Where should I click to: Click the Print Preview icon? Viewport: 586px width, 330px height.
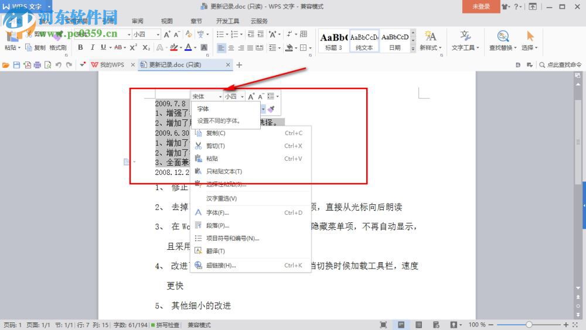click(47, 65)
